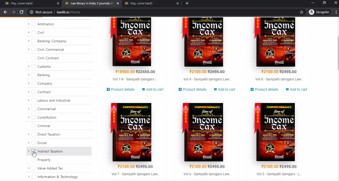
Task: Click the Vol 1-9 book cover image
Action: [x=131, y=42]
